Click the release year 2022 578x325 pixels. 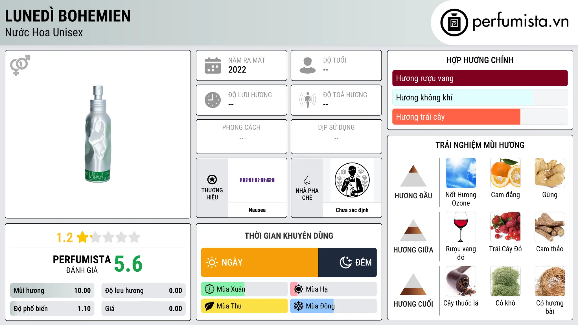coord(237,70)
